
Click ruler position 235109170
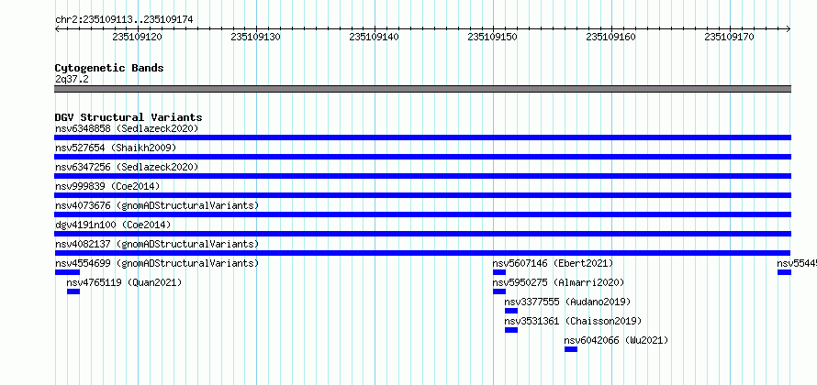[729, 37]
